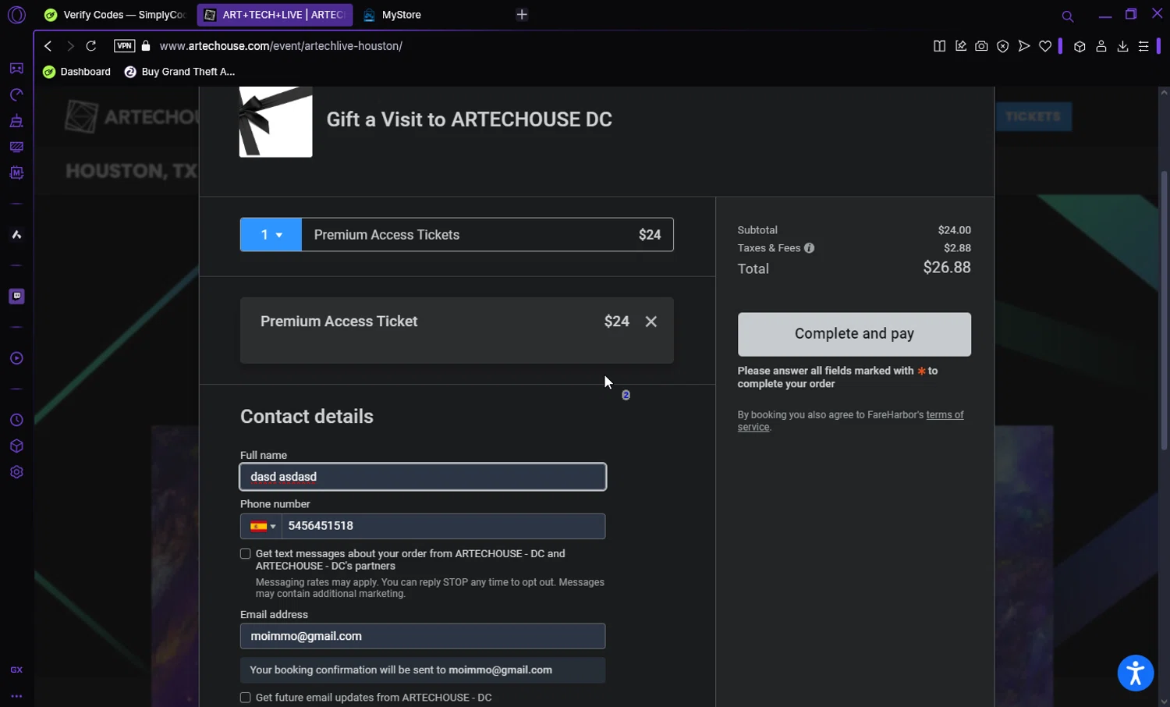The height and width of the screenshot is (707, 1170).
Task: Click the VPN badge in address bar
Action: tap(124, 46)
